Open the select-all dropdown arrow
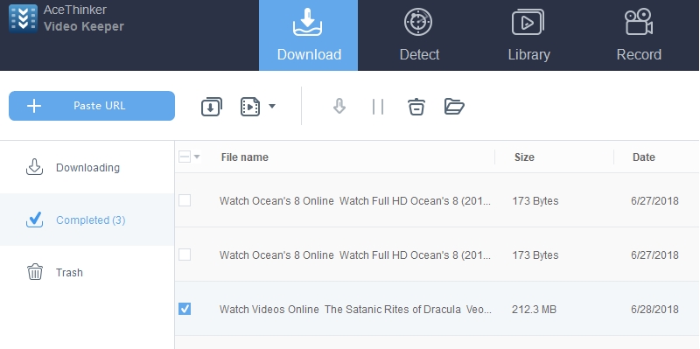 pos(197,157)
